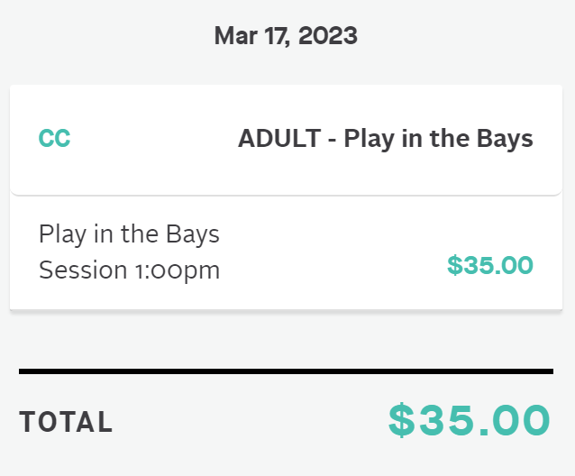575x476 pixels.
Task: Click the TOTAL label
Action: 66,422
